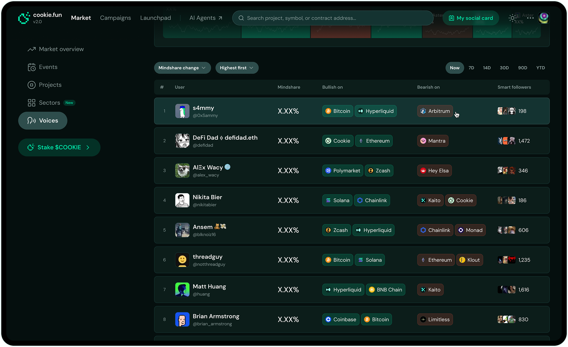Click the Limitless bearish tag

pos(435,320)
